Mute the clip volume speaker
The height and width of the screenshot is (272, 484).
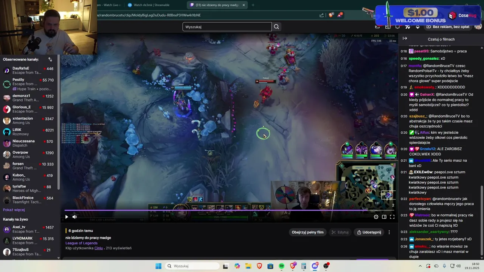(74, 217)
